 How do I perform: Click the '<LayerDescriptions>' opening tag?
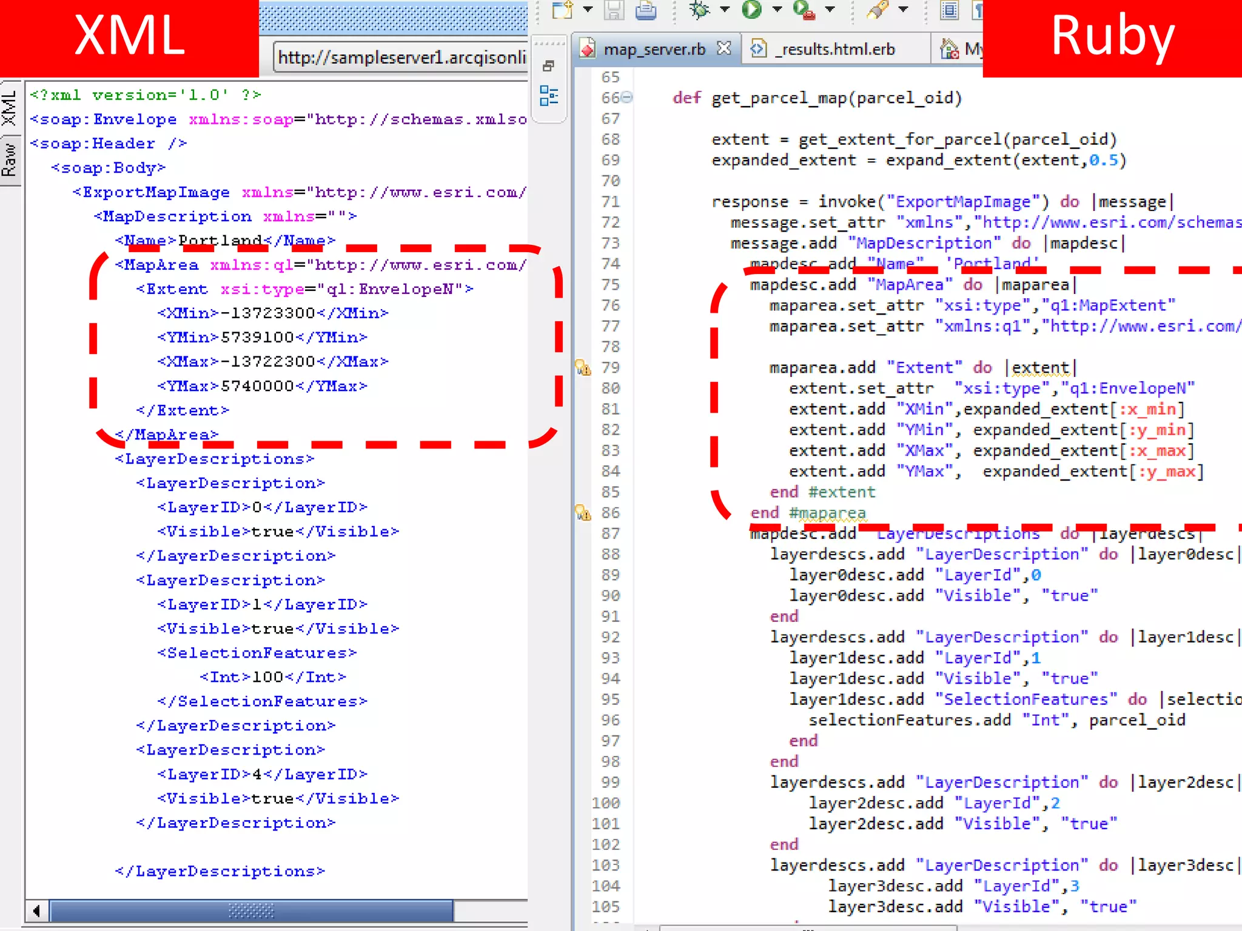(x=215, y=459)
